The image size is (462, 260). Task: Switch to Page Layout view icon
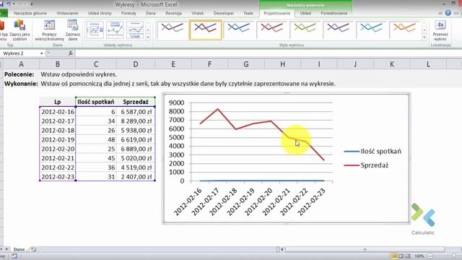click(401, 256)
